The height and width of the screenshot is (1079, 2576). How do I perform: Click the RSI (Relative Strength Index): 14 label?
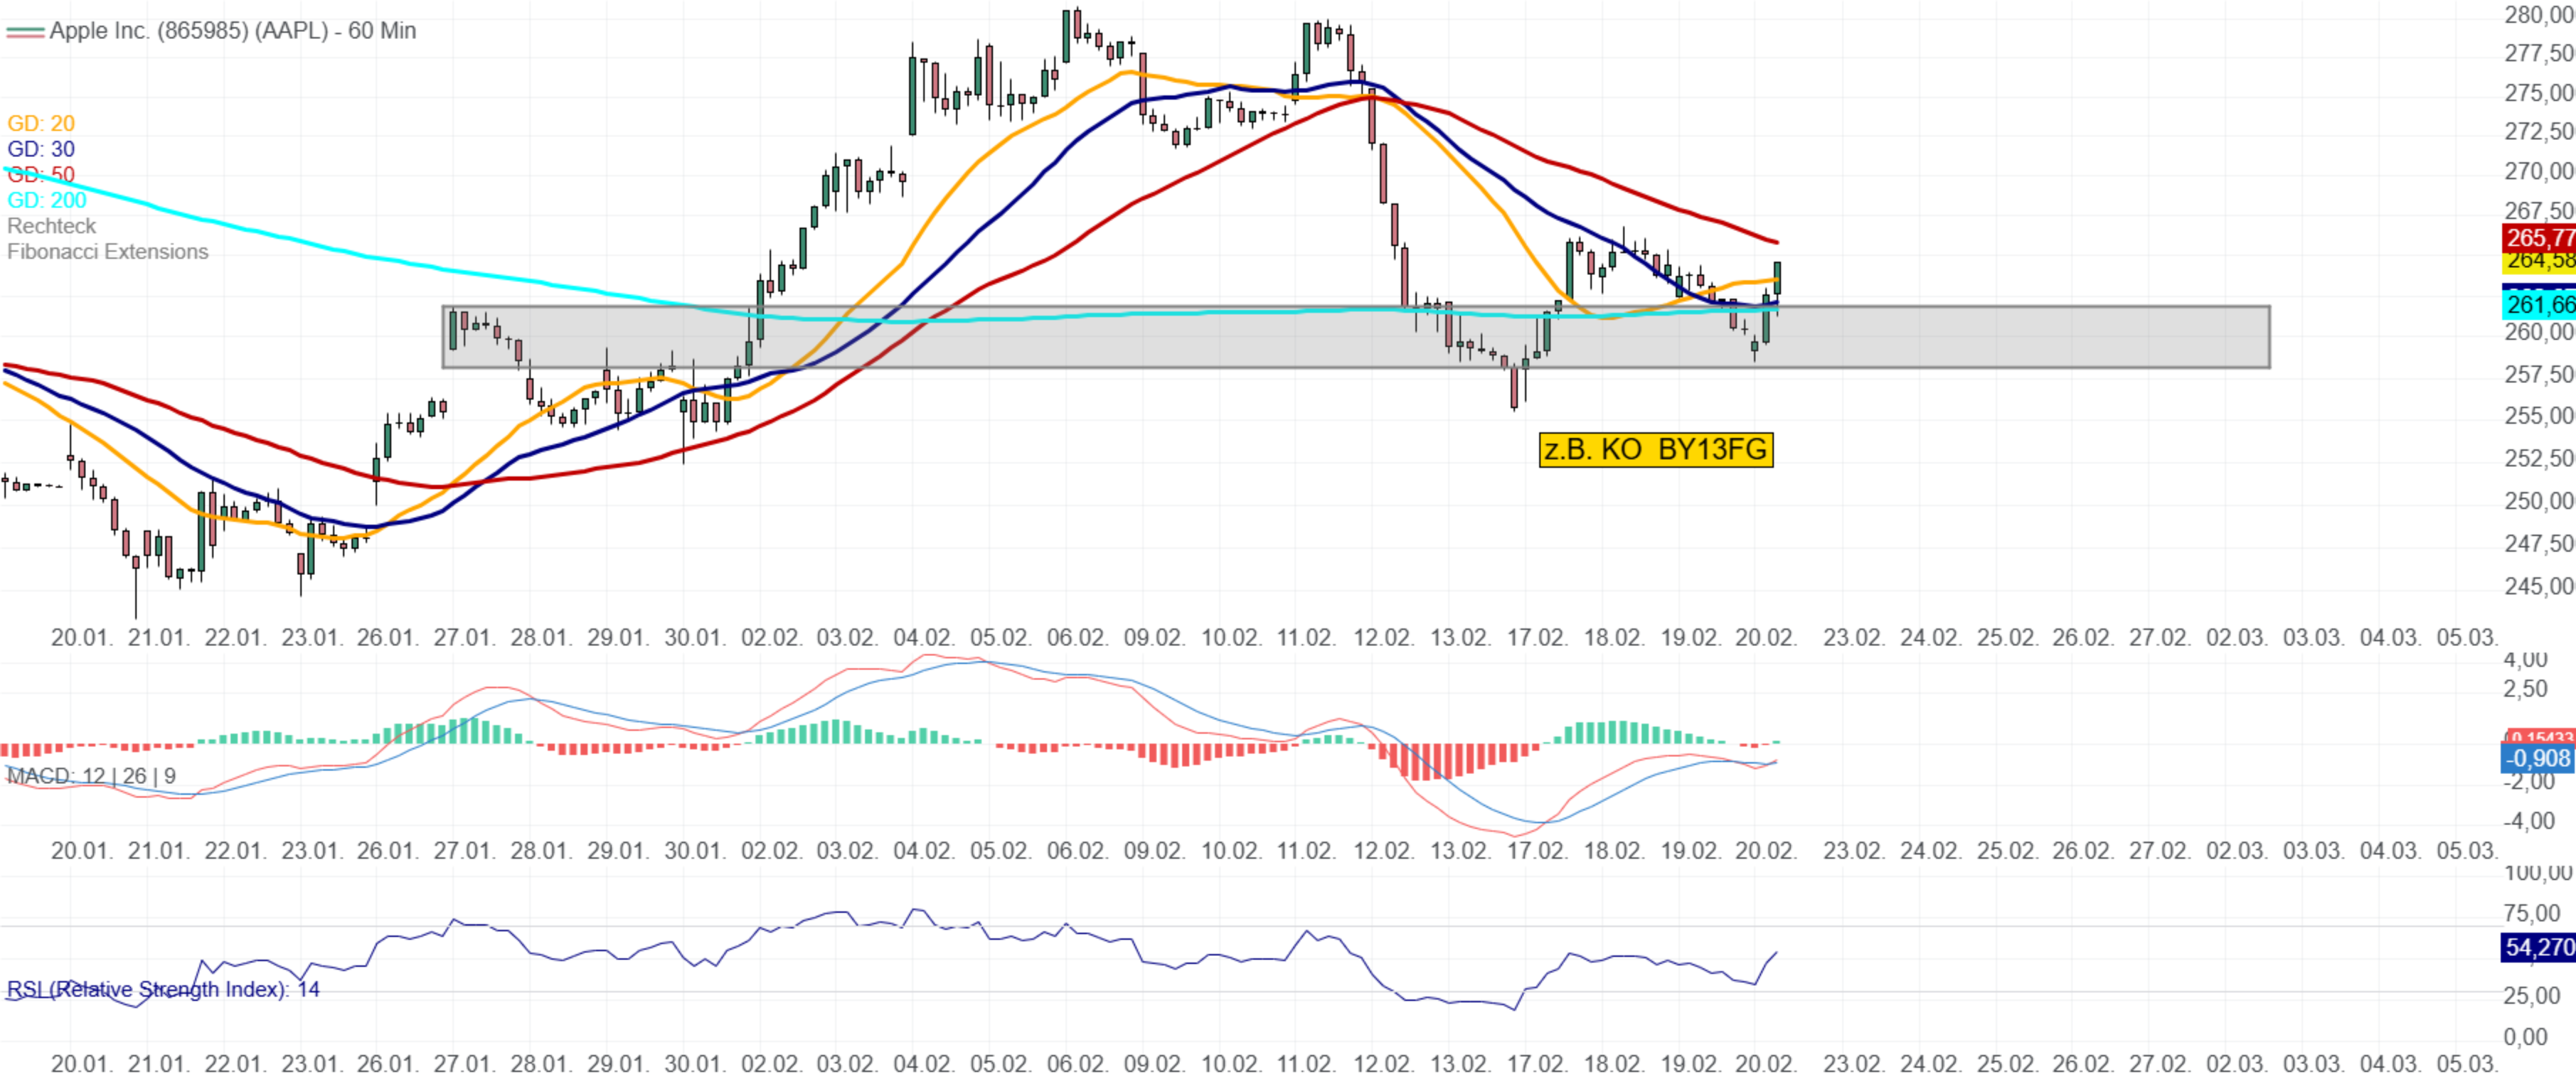point(163,989)
